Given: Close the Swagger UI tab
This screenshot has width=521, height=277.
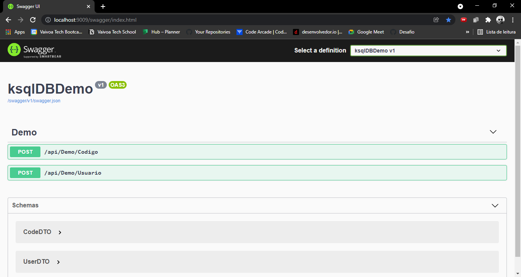Looking at the screenshot, I should (x=88, y=6).
